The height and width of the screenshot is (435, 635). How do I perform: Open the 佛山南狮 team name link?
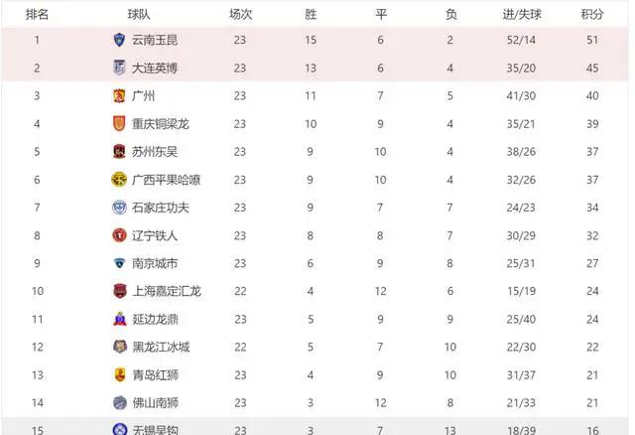point(155,403)
